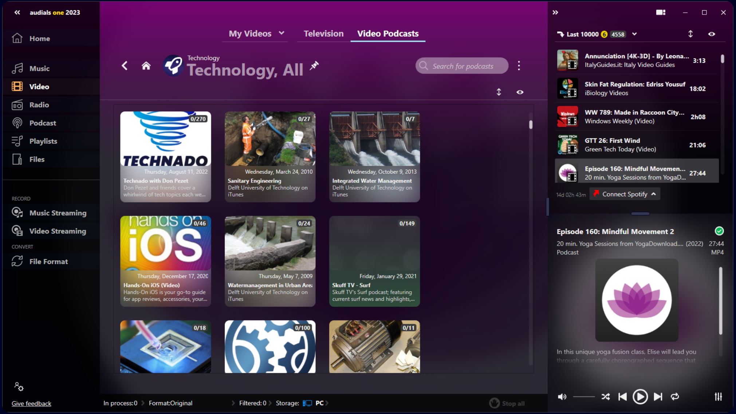Go back with the left arrow
The image size is (736, 414).
click(x=125, y=66)
